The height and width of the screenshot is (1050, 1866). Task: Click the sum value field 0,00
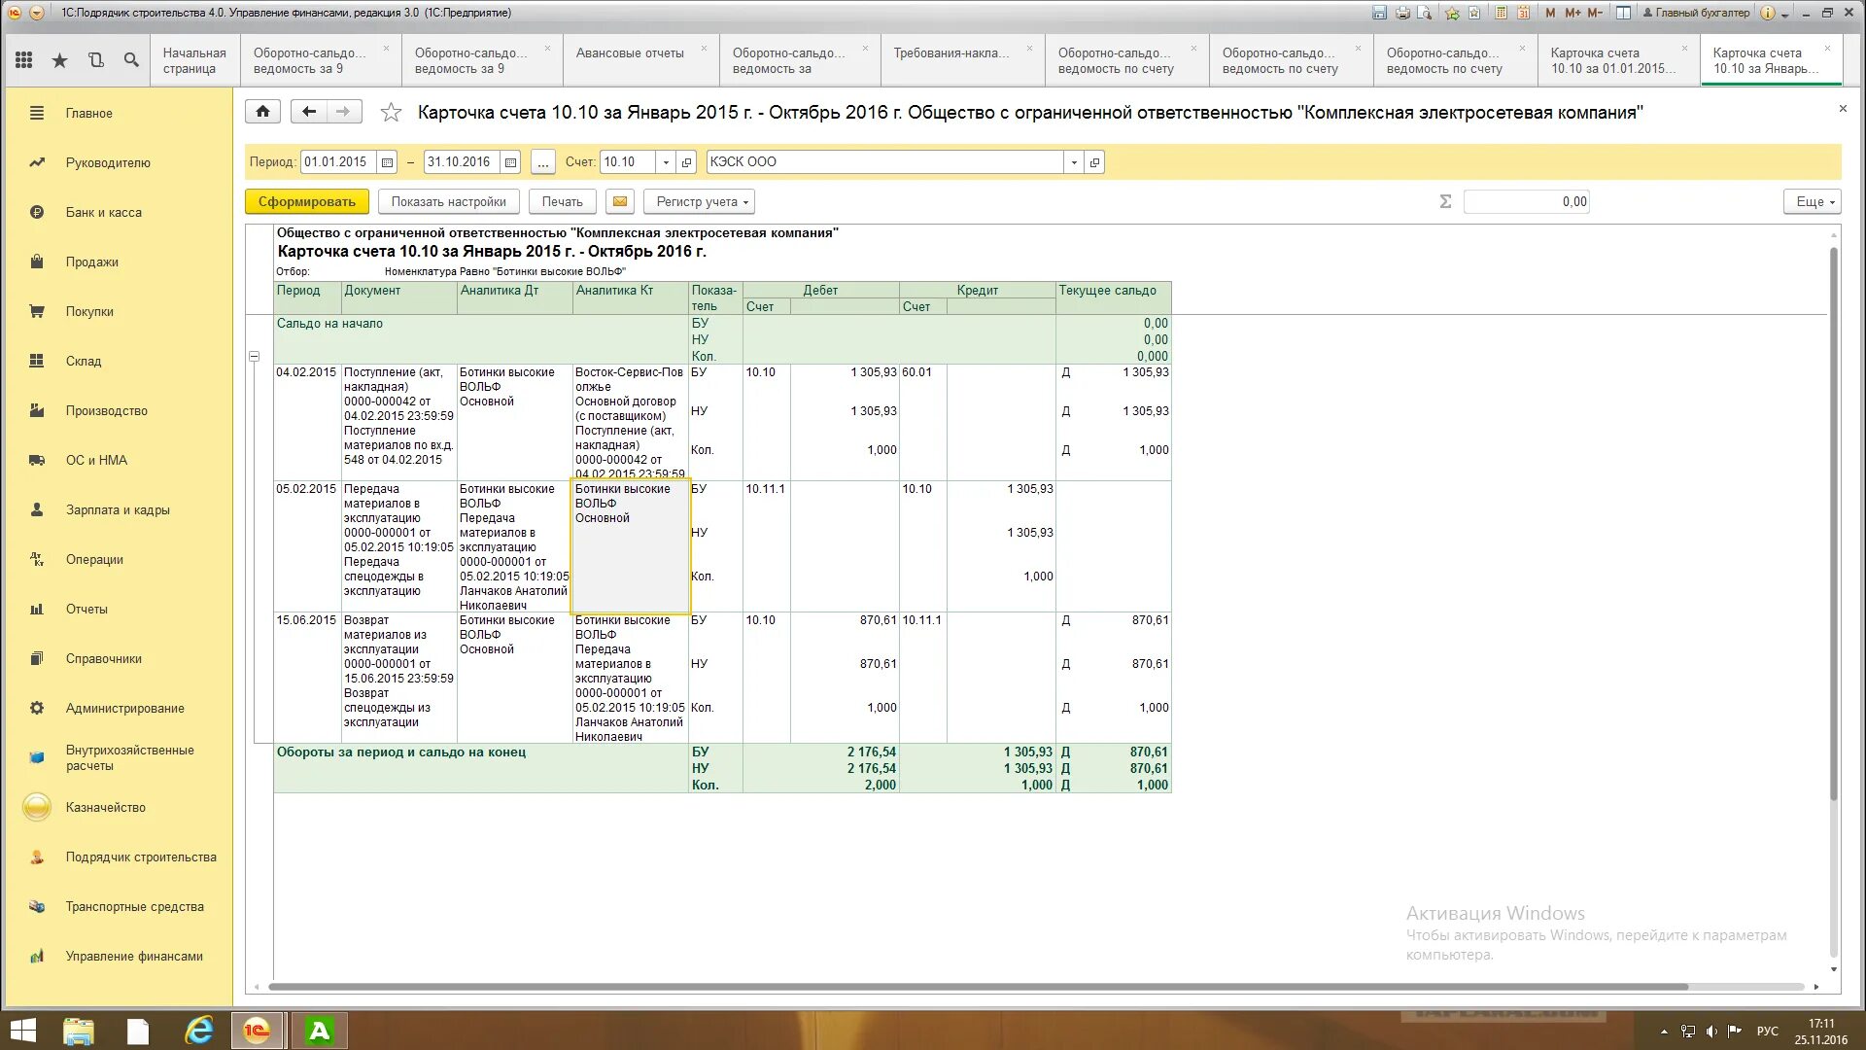pos(1526,201)
